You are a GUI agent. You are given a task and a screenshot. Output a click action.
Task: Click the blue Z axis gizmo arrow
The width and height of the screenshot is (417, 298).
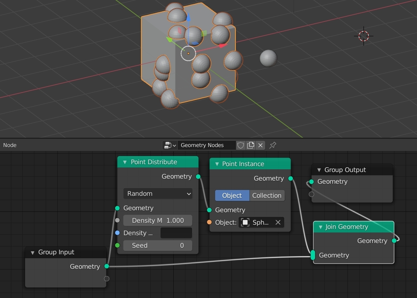point(188,18)
